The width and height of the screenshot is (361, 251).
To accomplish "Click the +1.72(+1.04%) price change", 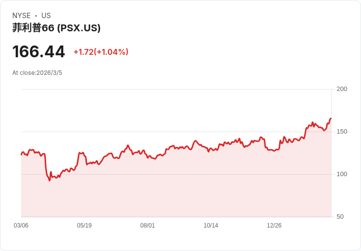I will pos(101,52).
